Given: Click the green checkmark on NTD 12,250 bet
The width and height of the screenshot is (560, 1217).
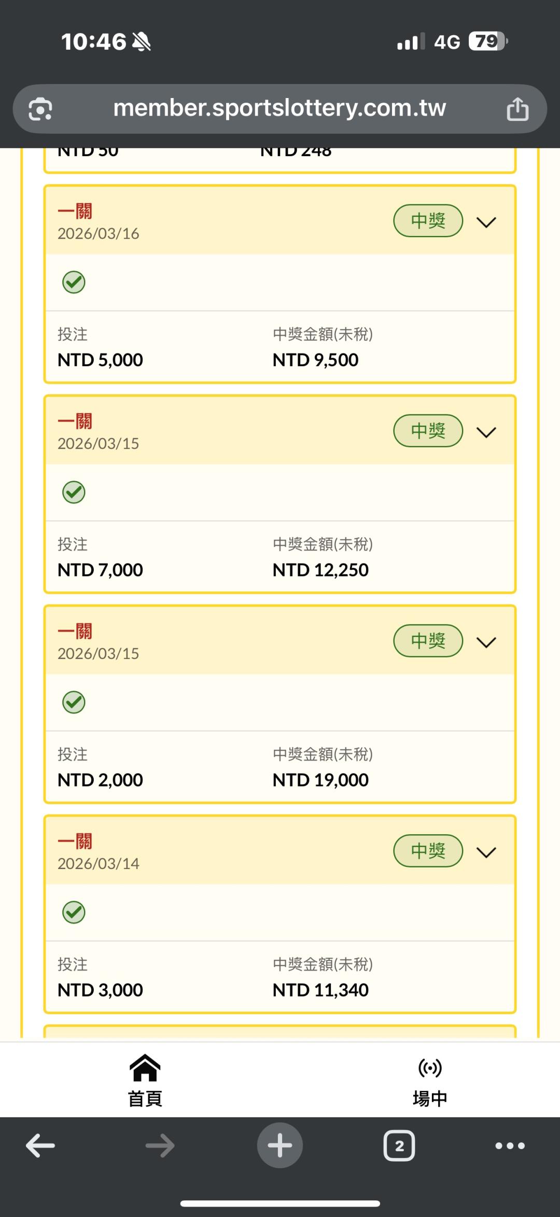Looking at the screenshot, I should pyautogui.click(x=74, y=492).
